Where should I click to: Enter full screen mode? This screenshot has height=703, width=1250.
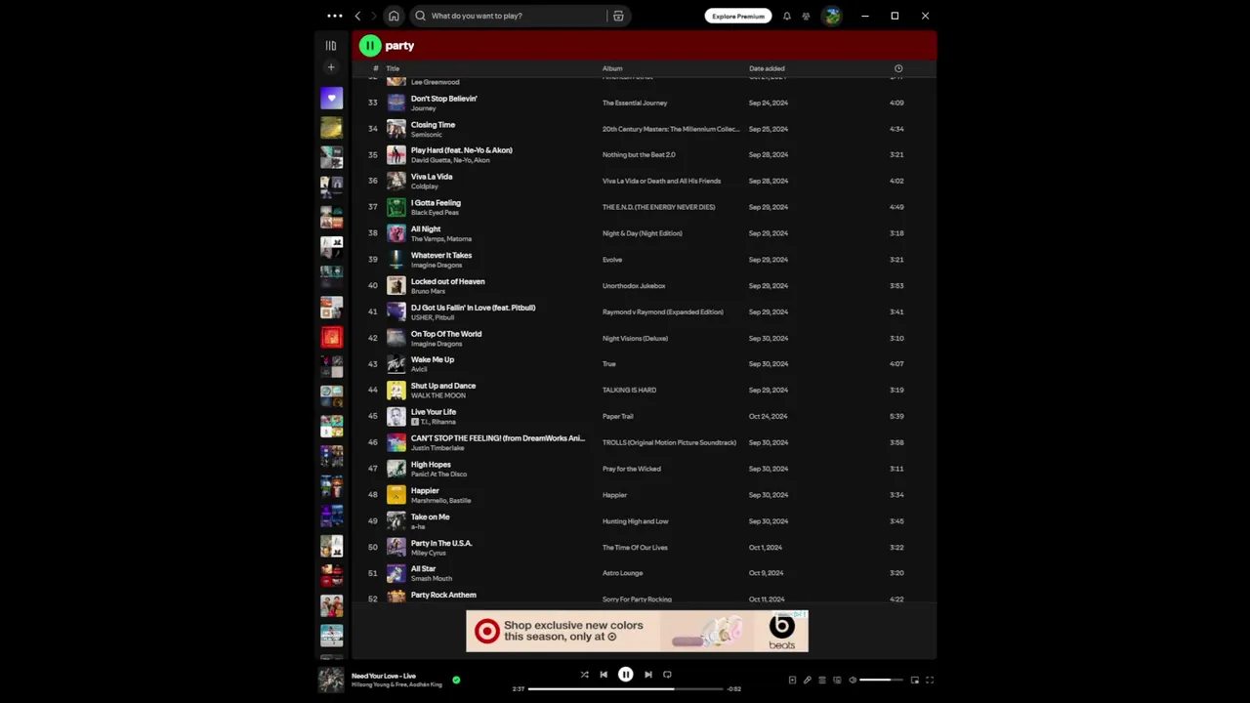coord(930,680)
